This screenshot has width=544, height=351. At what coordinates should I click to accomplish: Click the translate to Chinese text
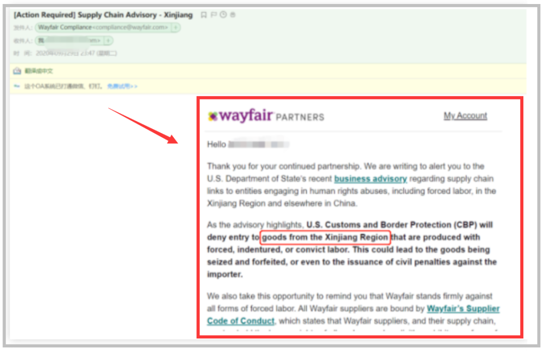click(x=38, y=71)
